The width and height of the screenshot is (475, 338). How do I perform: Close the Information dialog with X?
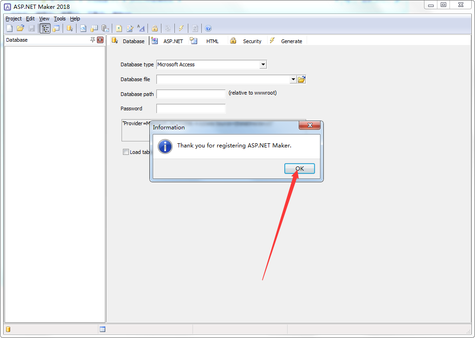click(309, 125)
